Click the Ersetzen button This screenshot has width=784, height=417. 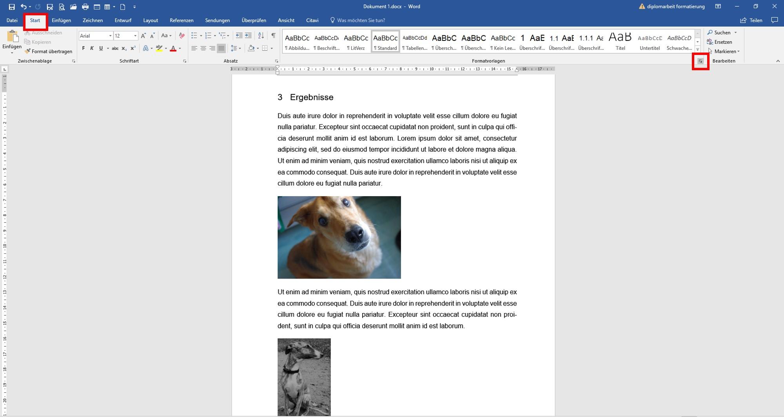[719, 42]
